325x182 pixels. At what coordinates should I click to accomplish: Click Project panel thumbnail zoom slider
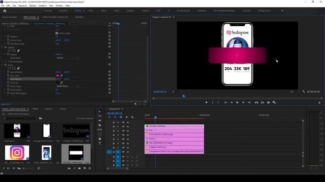(x=29, y=168)
